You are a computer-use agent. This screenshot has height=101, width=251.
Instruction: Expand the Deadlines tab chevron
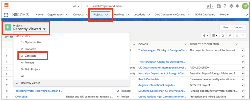pyautogui.click(x=128, y=15)
